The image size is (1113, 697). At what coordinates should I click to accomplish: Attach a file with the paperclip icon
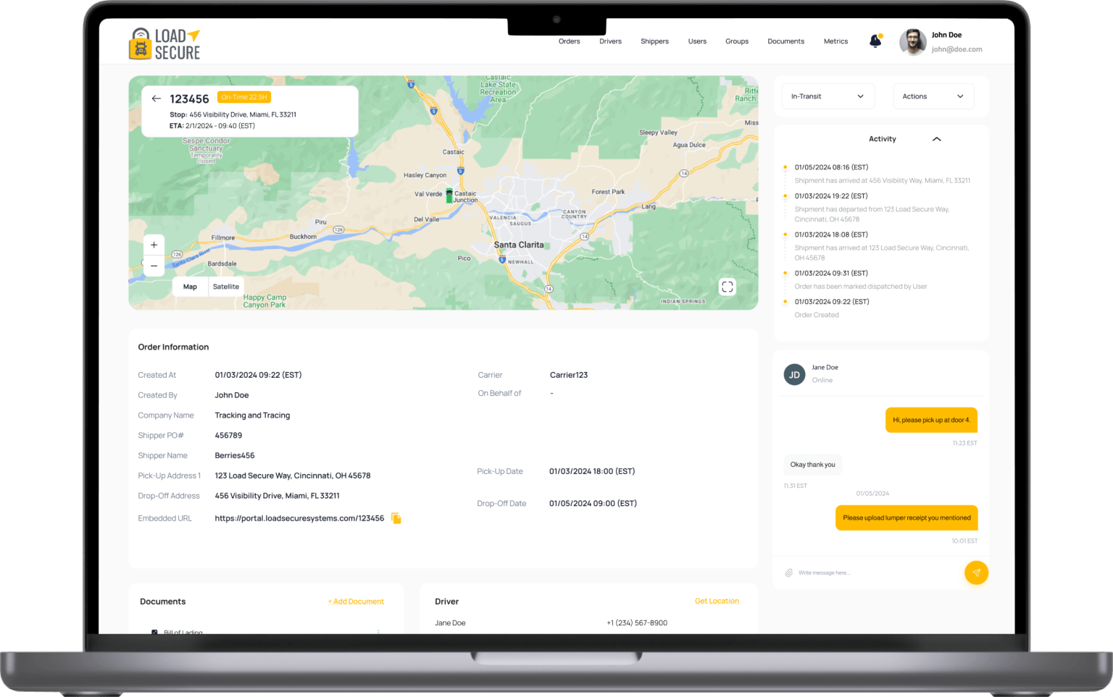[788, 573]
